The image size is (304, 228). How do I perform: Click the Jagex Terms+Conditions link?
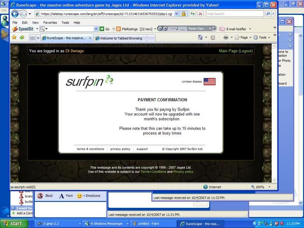point(154,172)
